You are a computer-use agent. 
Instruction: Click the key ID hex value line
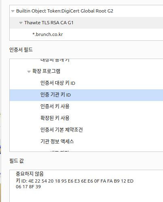point(74,184)
